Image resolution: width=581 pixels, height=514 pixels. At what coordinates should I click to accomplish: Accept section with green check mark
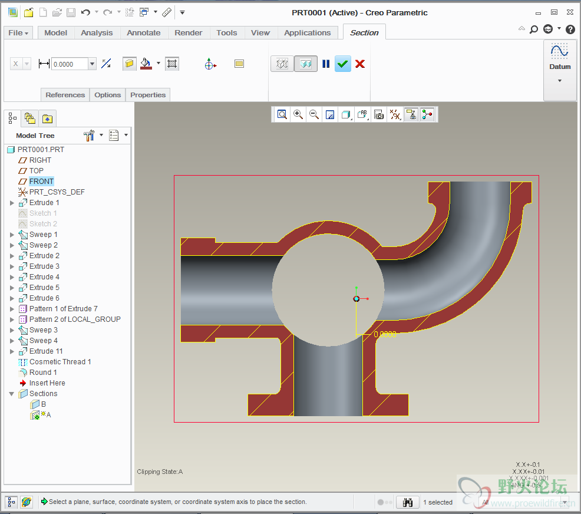(343, 64)
